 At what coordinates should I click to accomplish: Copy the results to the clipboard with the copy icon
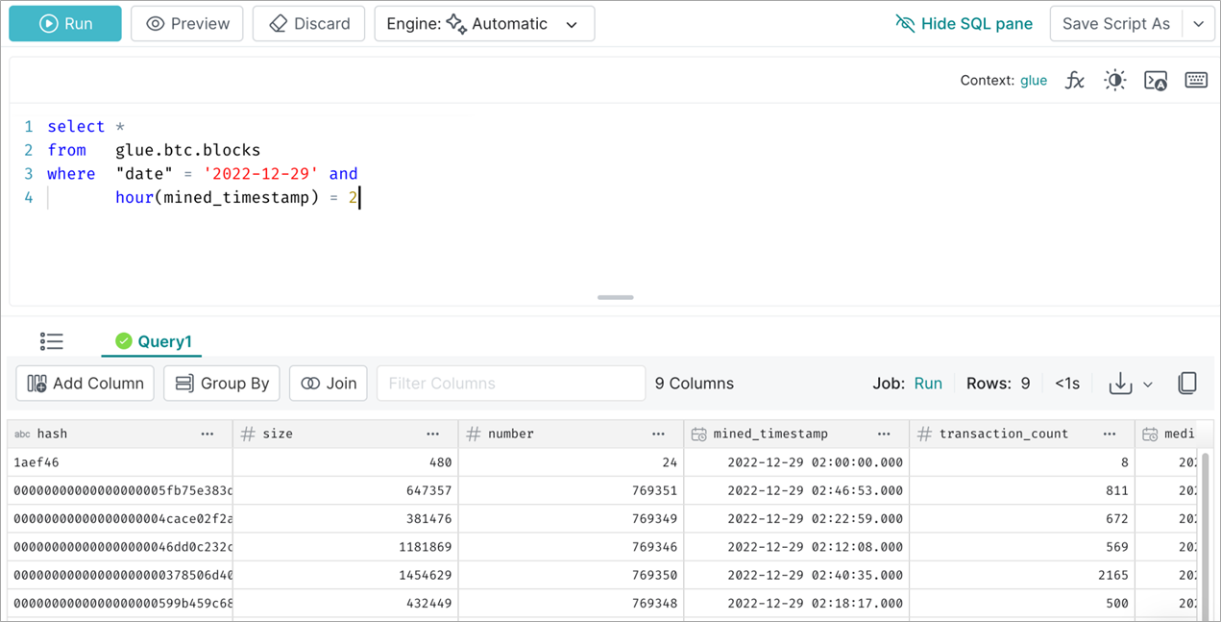(1187, 383)
